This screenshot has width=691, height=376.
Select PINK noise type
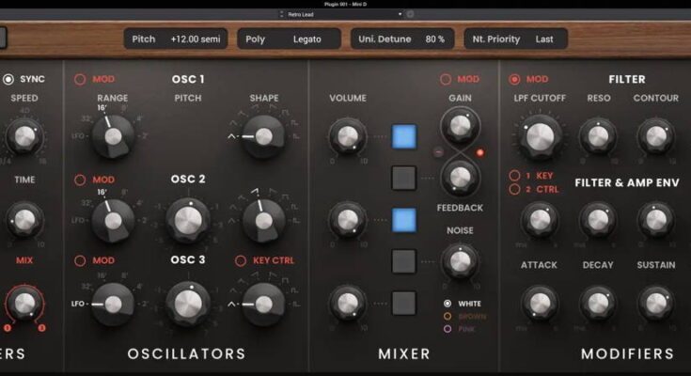pyautogui.click(x=448, y=329)
